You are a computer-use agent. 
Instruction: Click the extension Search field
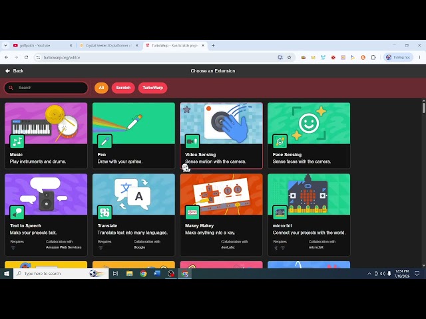(46, 88)
